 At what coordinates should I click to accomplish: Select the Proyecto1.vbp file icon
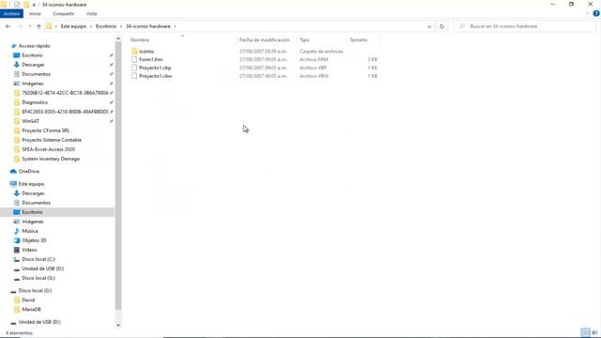pyautogui.click(x=134, y=68)
